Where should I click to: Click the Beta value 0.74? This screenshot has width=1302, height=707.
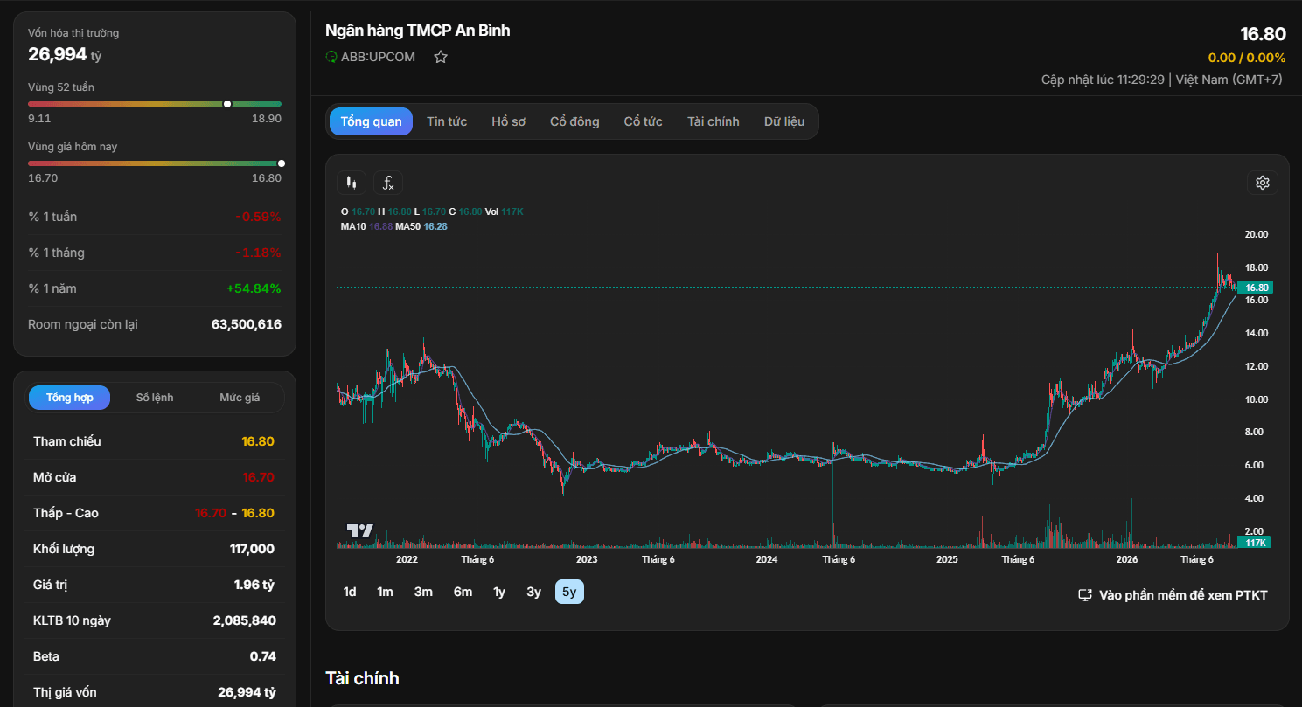coord(263,656)
